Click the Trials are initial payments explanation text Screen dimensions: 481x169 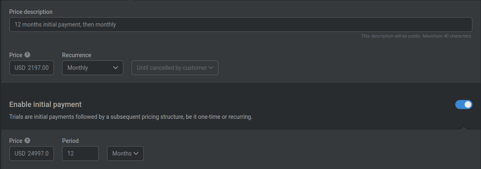[x=131, y=117]
